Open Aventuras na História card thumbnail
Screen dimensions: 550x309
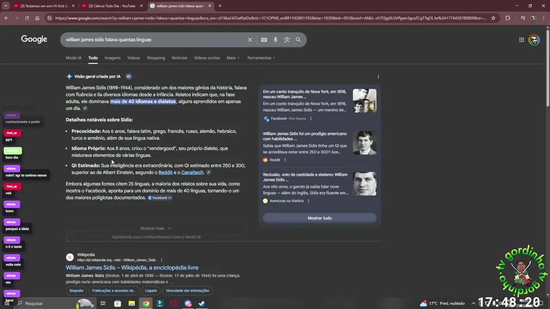[364, 184]
